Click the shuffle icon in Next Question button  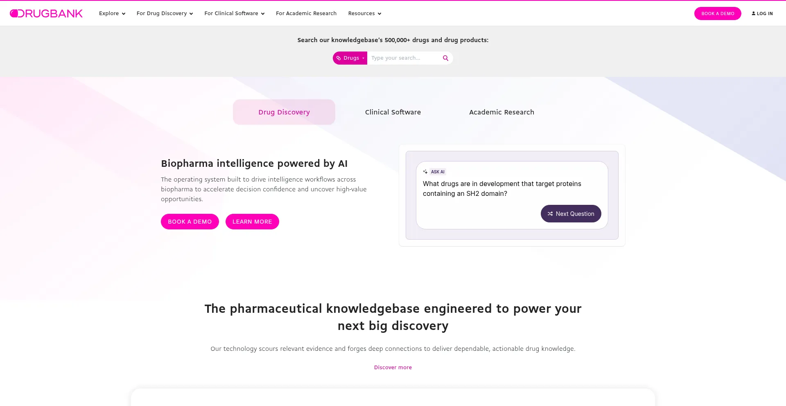point(550,213)
